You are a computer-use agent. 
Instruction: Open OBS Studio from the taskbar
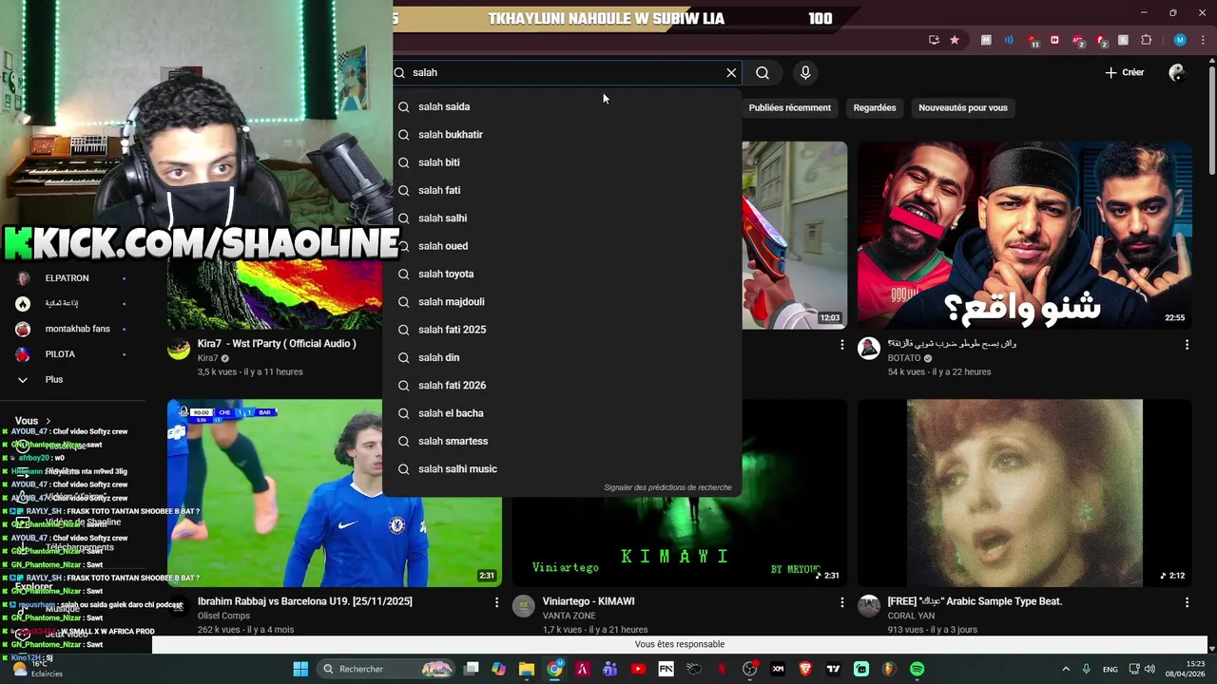pyautogui.click(x=748, y=669)
